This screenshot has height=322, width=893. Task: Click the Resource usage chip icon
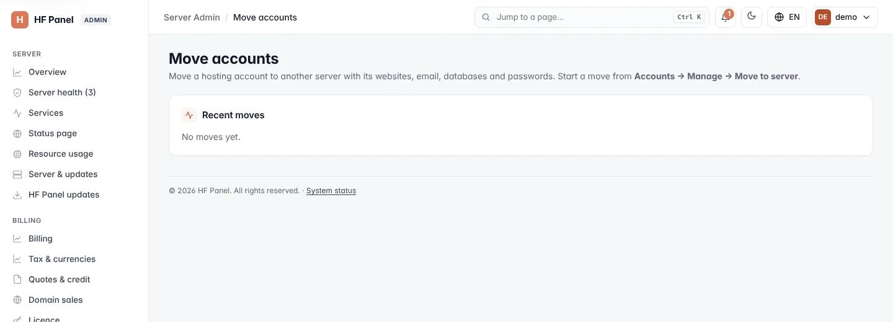17,154
